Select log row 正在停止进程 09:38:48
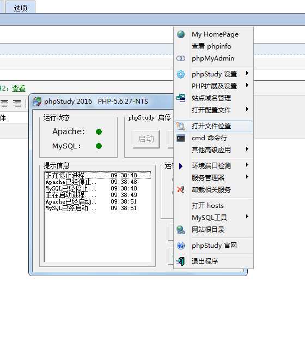The image size is (305, 346). pyautogui.click(x=97, y=175)
